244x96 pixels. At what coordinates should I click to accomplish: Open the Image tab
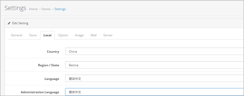[79, 35]
